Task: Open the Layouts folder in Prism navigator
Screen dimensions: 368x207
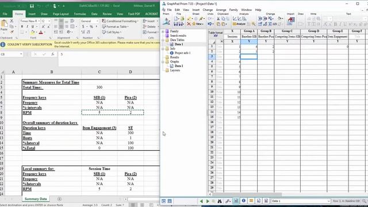Action: click(x=175, y=70)
